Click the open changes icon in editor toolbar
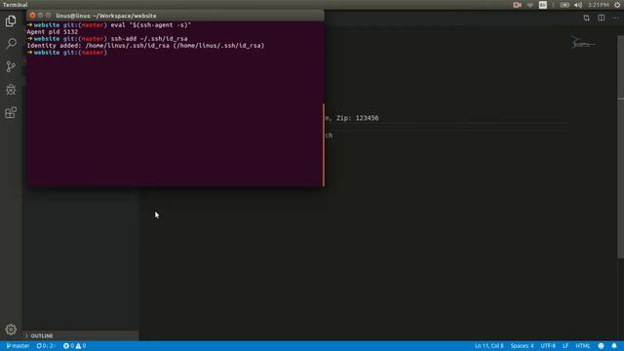 pyautogui.click(x=587, y=18)
